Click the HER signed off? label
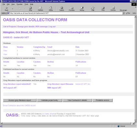This screenshot has width=137, height=128. pos(10,88)
